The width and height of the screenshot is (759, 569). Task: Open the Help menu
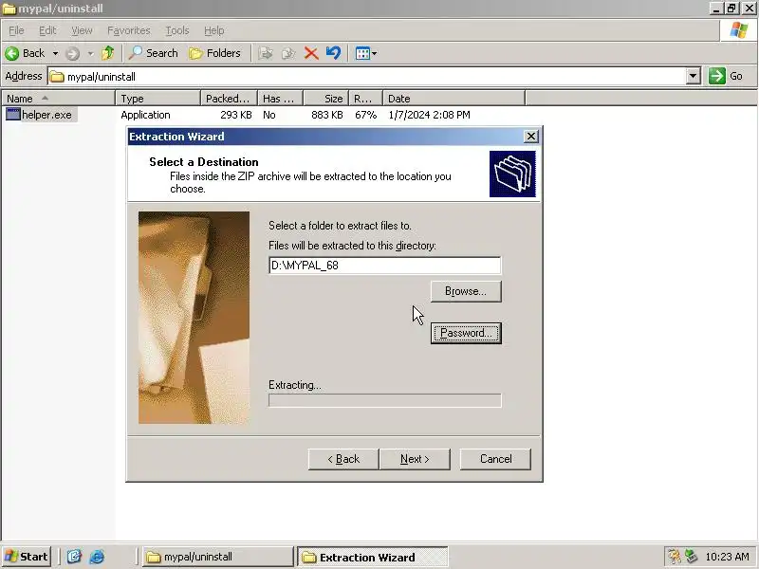coord(214,30)
